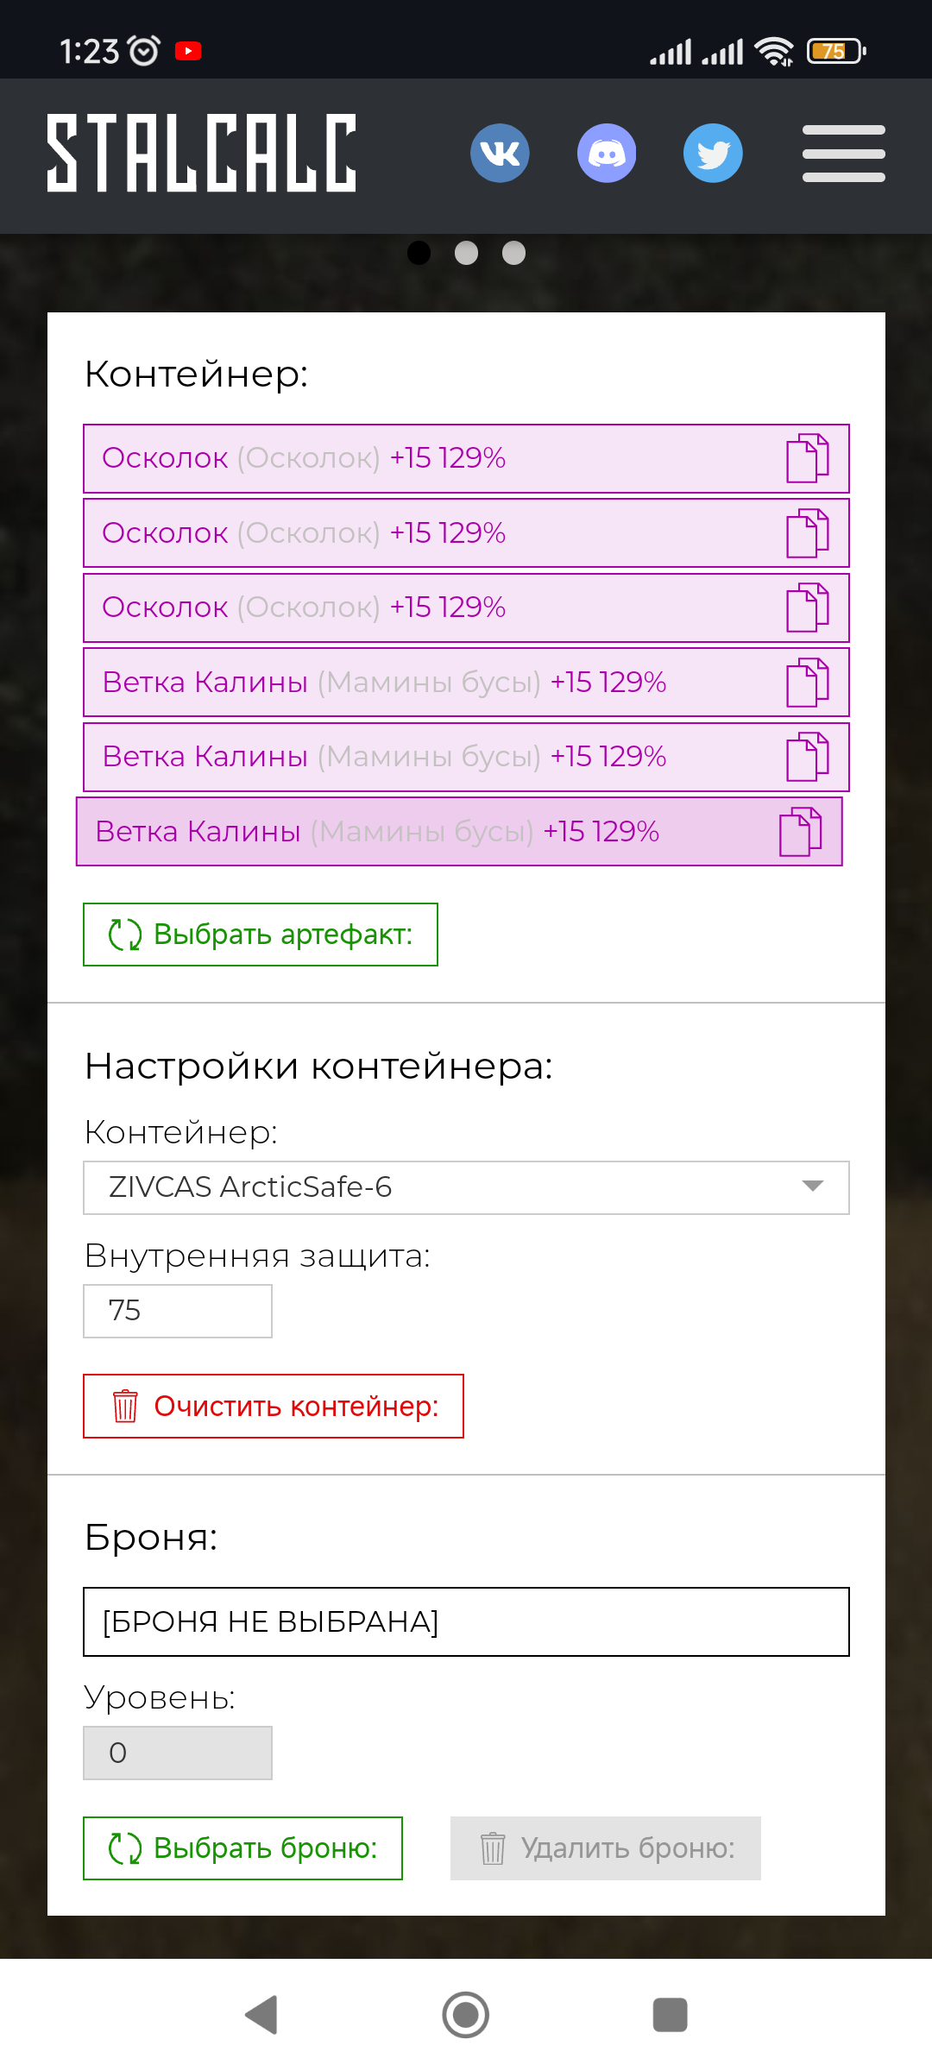This screenshot has height=2071, width=932.
Task: Switch to the third carousel dot
Action: [513, 253]
